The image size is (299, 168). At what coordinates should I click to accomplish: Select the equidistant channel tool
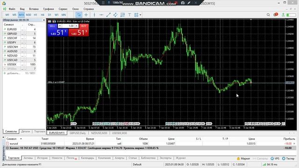(x=115, y=15)
